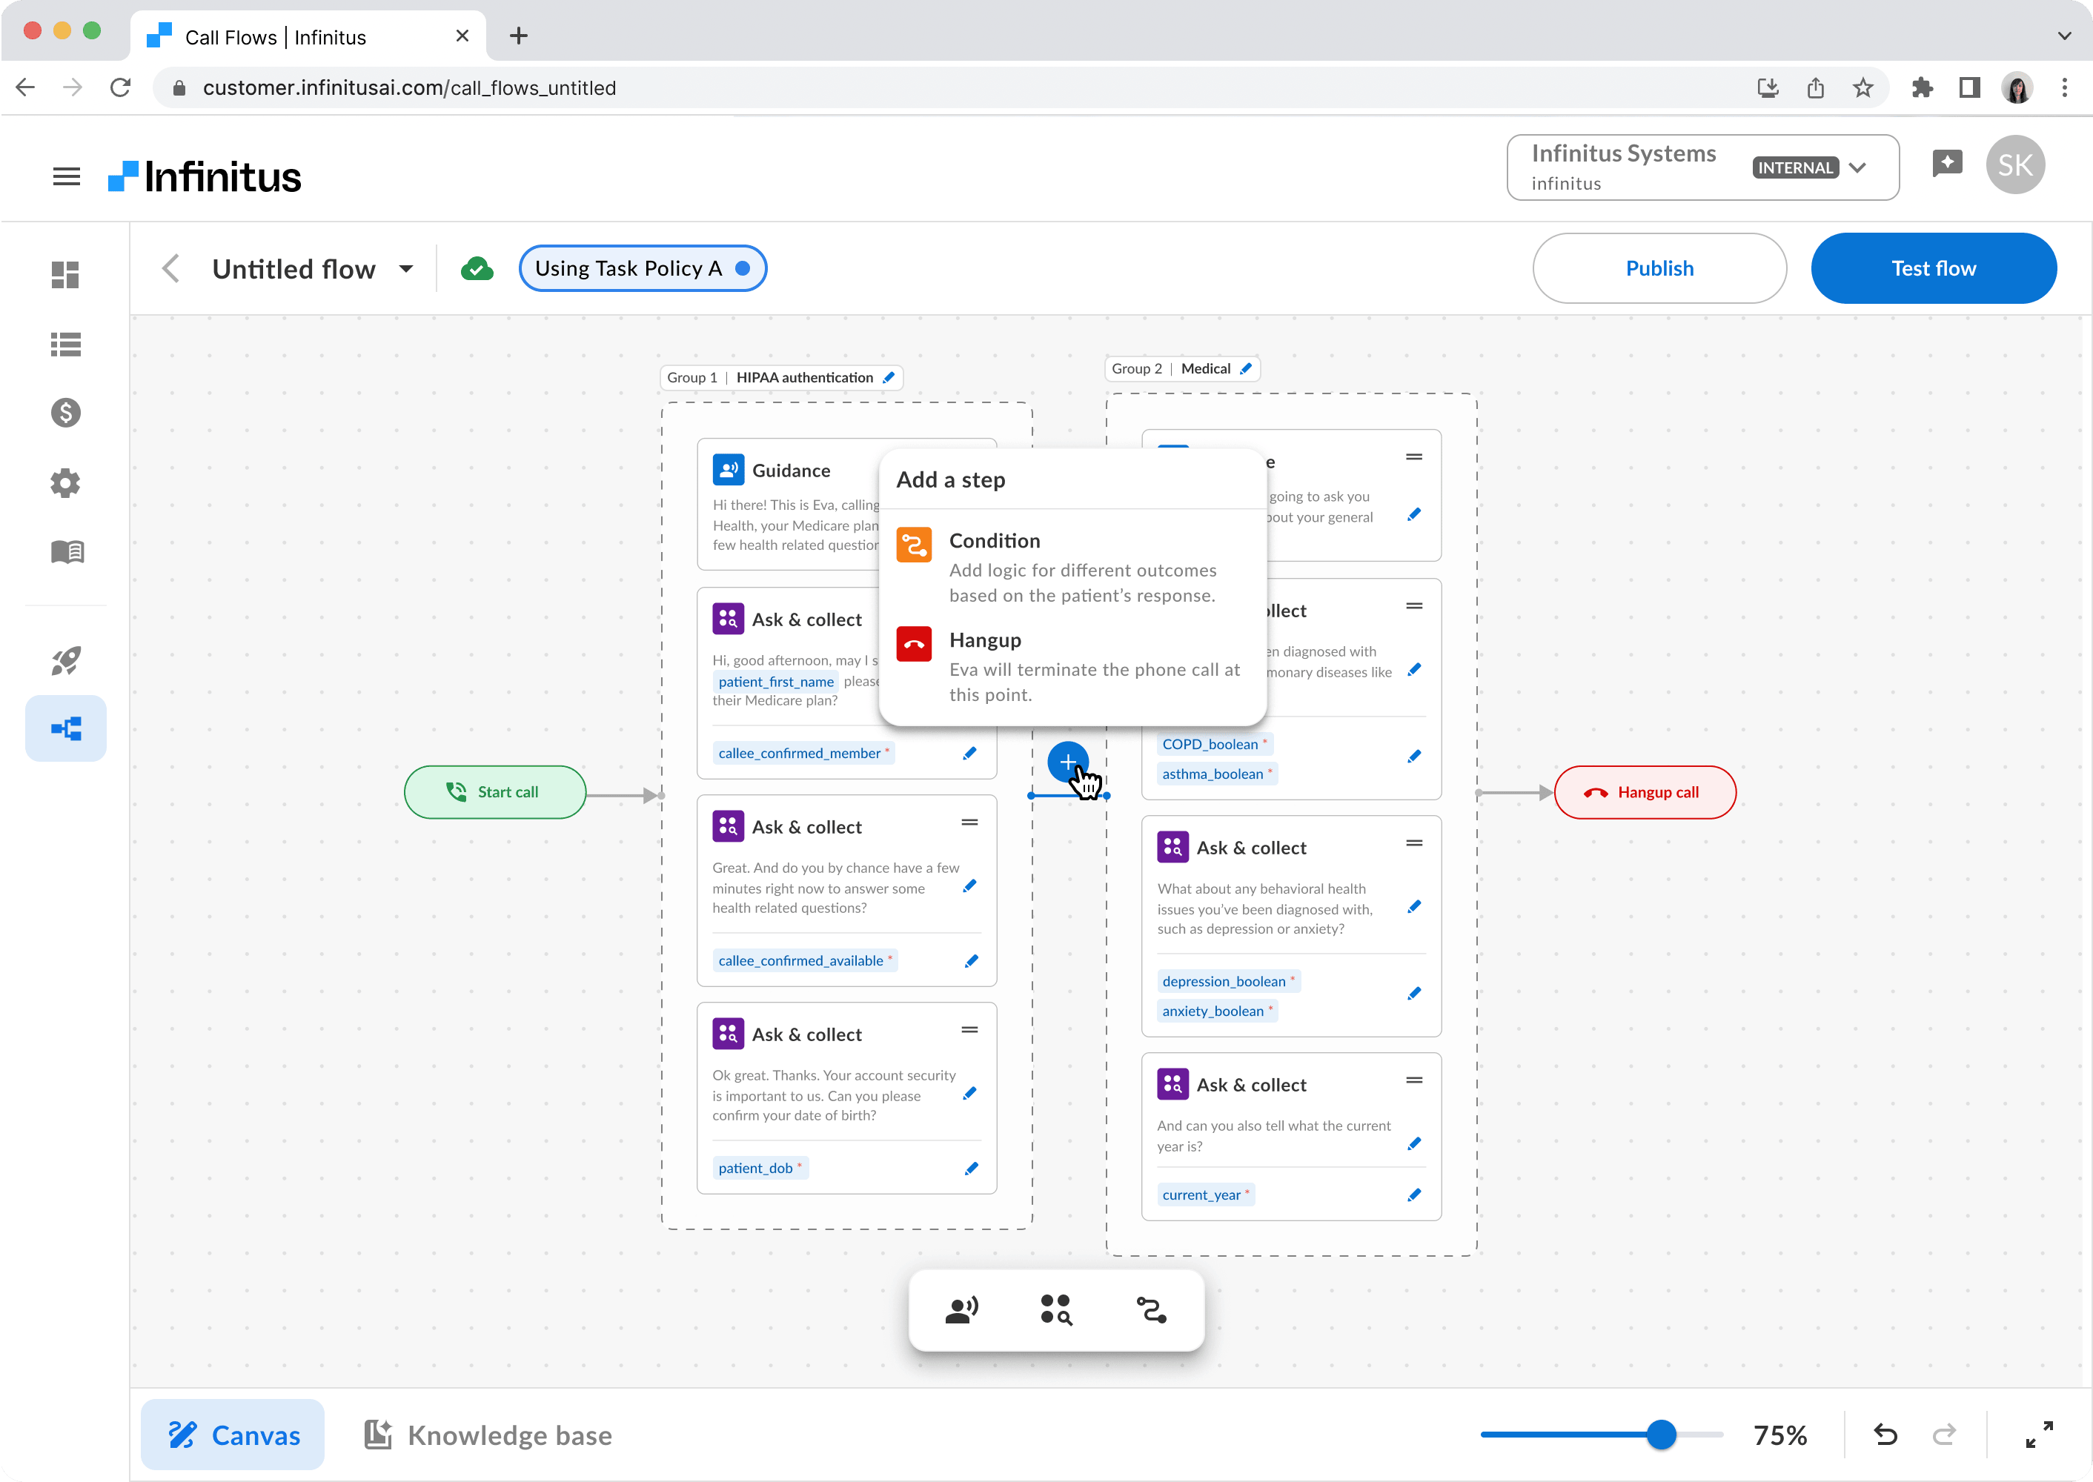Edit the behavioral health question text

coord(1414,907)
